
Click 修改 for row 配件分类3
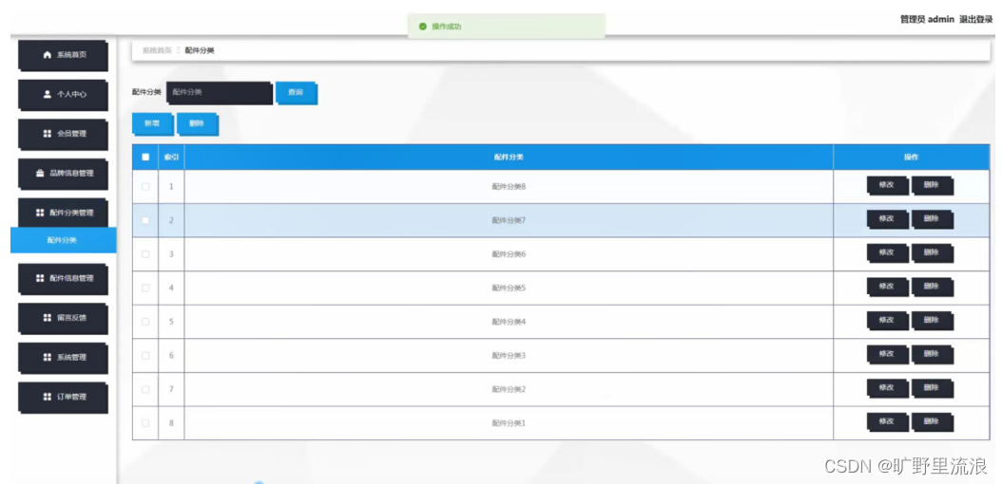(x=887, y=355)
